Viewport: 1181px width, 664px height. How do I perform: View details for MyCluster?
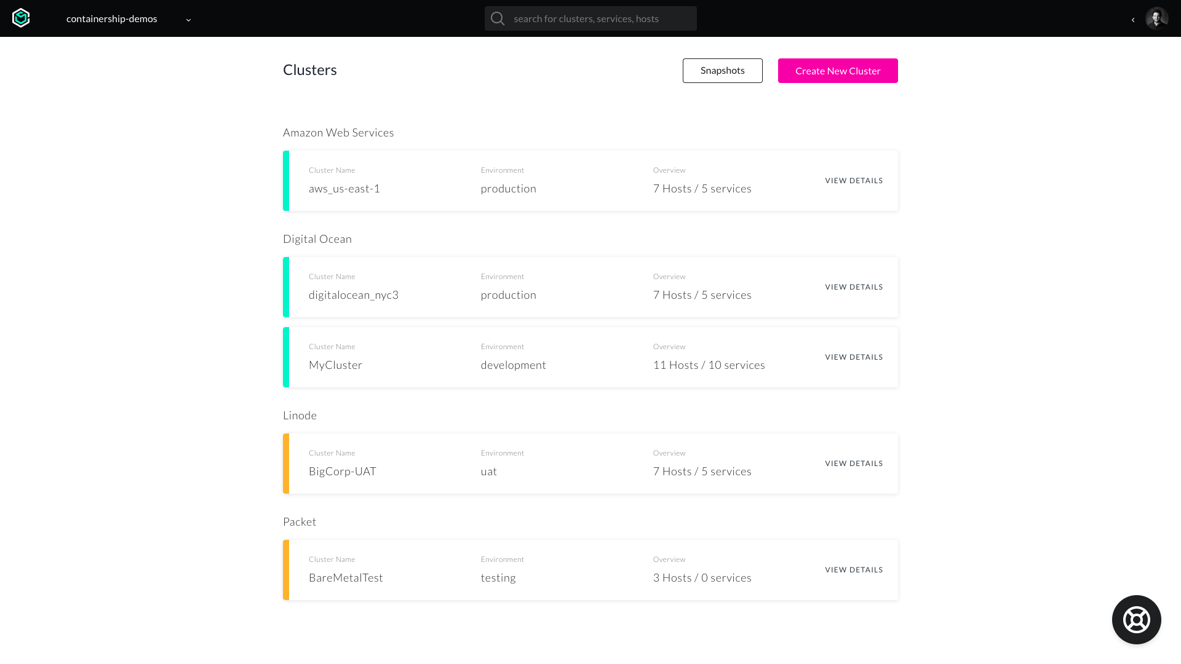854,357
